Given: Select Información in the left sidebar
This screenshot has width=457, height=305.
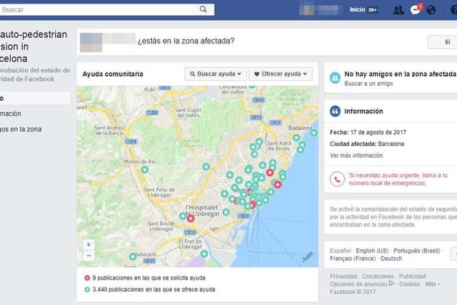Looking at the screenshot, I should [x=11, y=114].
